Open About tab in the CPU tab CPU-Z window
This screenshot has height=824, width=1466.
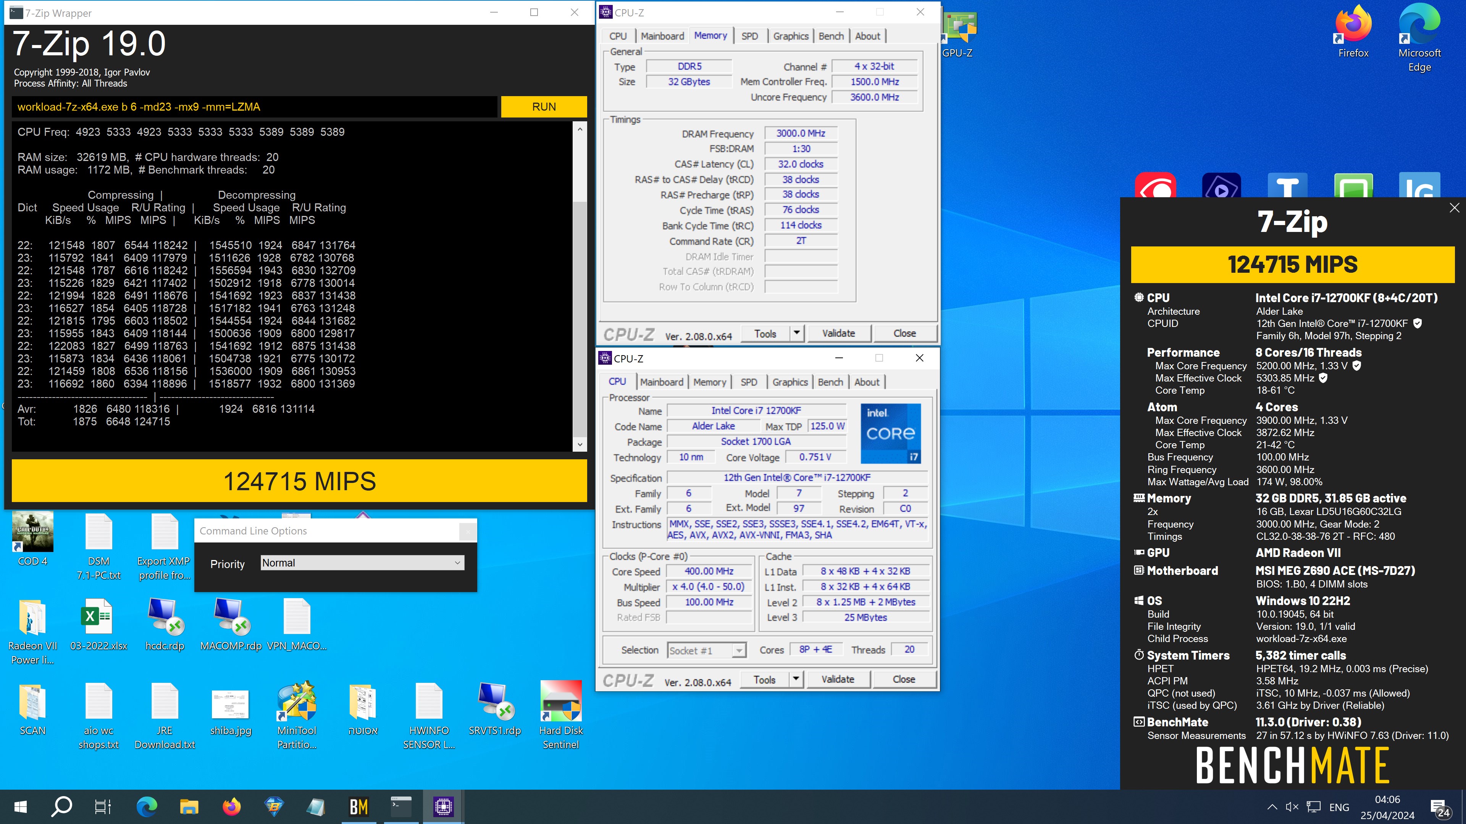(x=867, y=382)
